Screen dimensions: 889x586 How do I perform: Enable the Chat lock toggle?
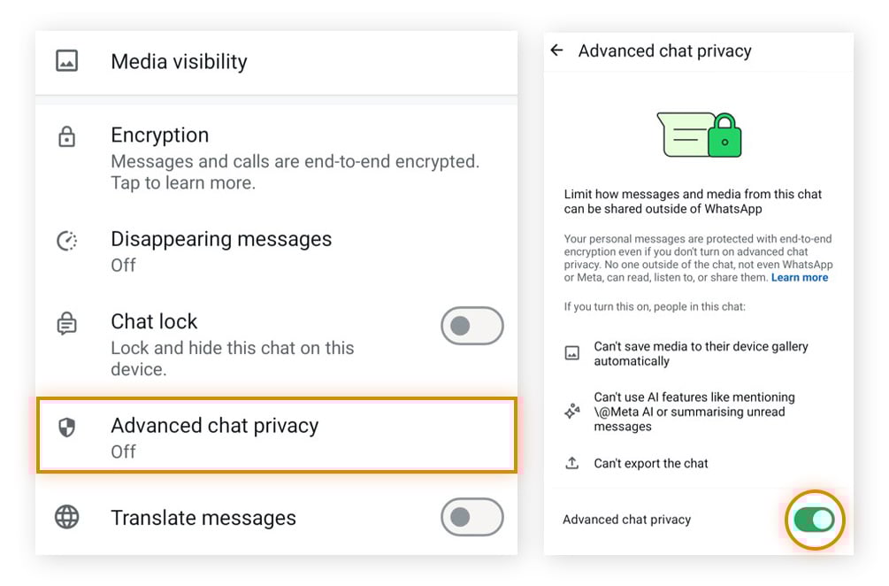tap(471, 326)
